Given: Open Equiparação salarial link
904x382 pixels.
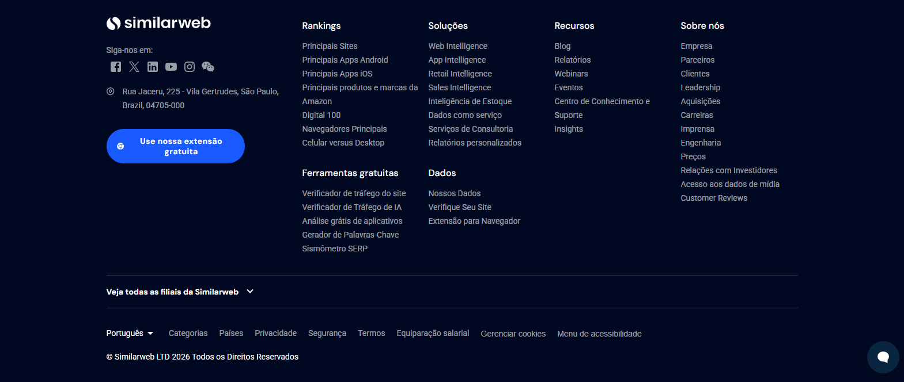Looking at the screenshot, I should 433,333.
